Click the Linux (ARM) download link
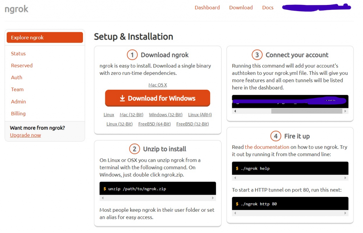The width and height of the screenshot is (363, 233). click(x=200, y=115)
